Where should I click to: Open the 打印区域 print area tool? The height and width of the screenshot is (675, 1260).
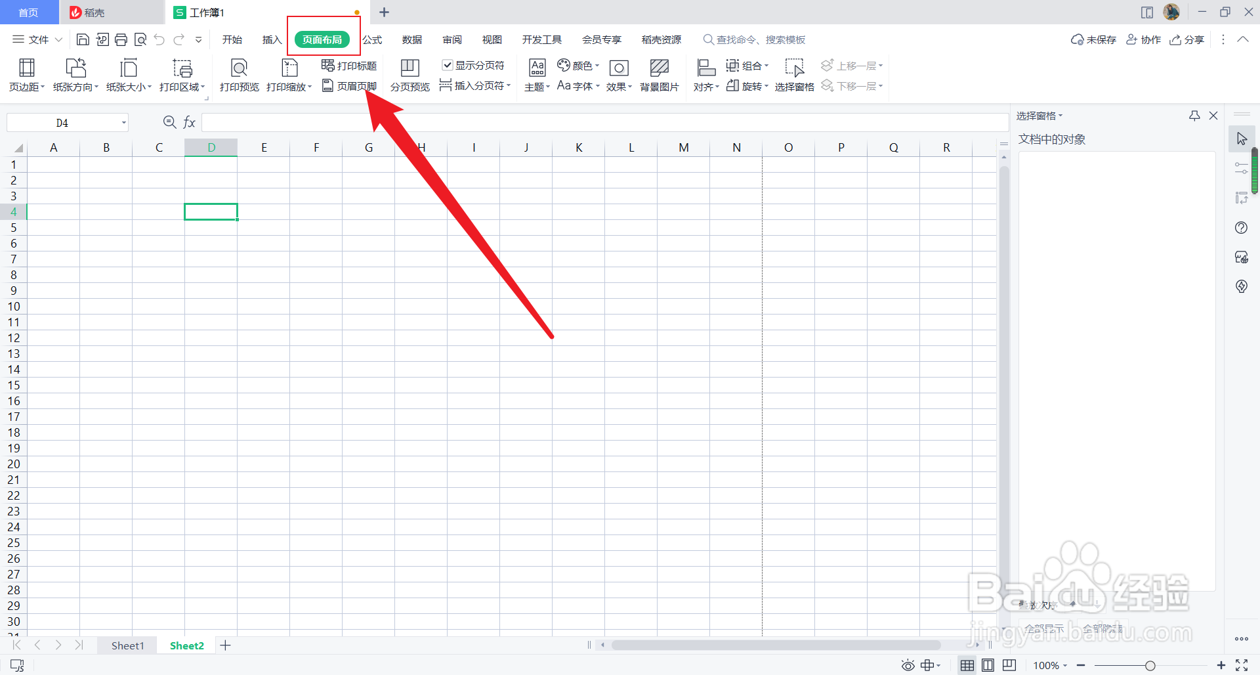pos(182,75)
